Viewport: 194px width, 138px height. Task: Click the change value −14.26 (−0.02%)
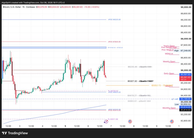[91, 7]
